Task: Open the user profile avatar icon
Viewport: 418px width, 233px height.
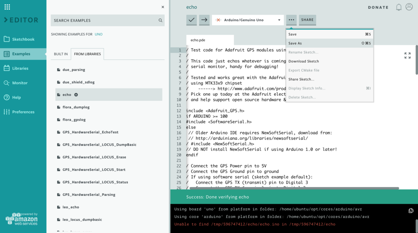Action: 409,7
